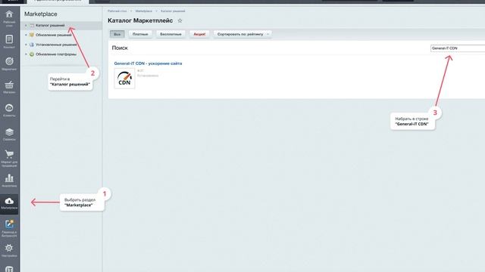Open the Переезд в Битрикс24 icon
This screenshot has width=485, height=272.
click(x=9, y=224)
